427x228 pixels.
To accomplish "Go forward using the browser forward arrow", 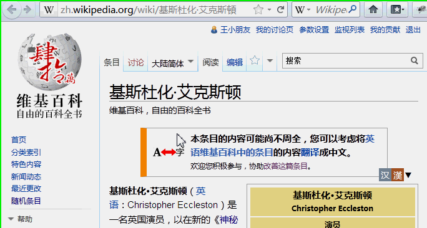I will [x=27, y=10].
